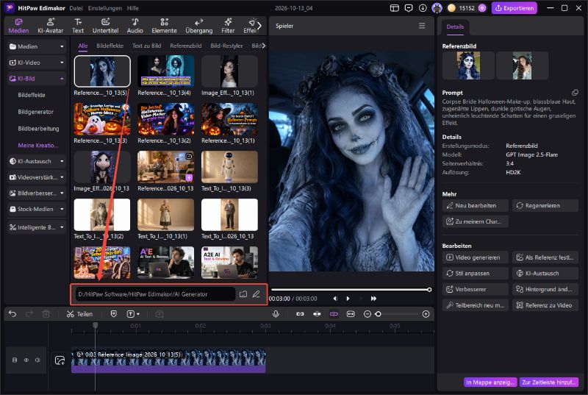Screen dimensions: 588x395
Task: Toggle track visibility eye icon
Action: pyautogui.click(x=26, y=360)
